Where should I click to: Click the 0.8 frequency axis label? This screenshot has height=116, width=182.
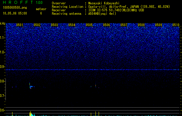3,81
